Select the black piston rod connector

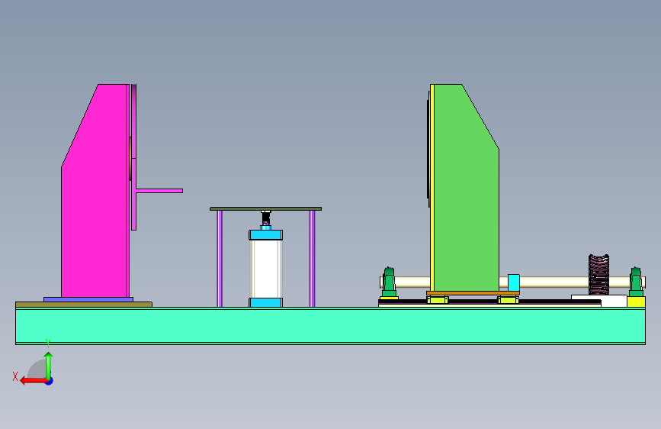(x=265, y=218)
